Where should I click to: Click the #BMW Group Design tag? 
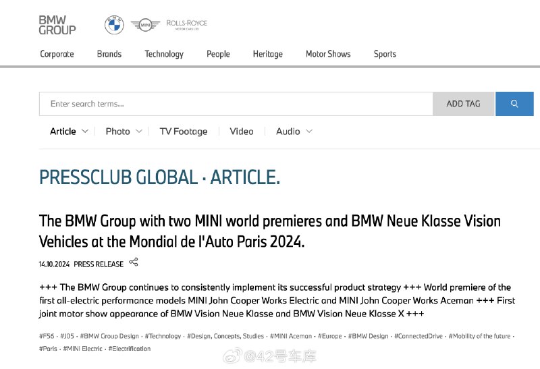109,336
